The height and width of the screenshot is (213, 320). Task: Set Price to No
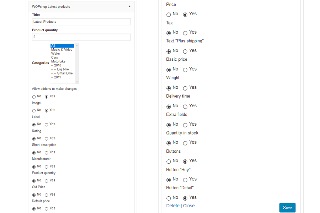click(169, 15)
